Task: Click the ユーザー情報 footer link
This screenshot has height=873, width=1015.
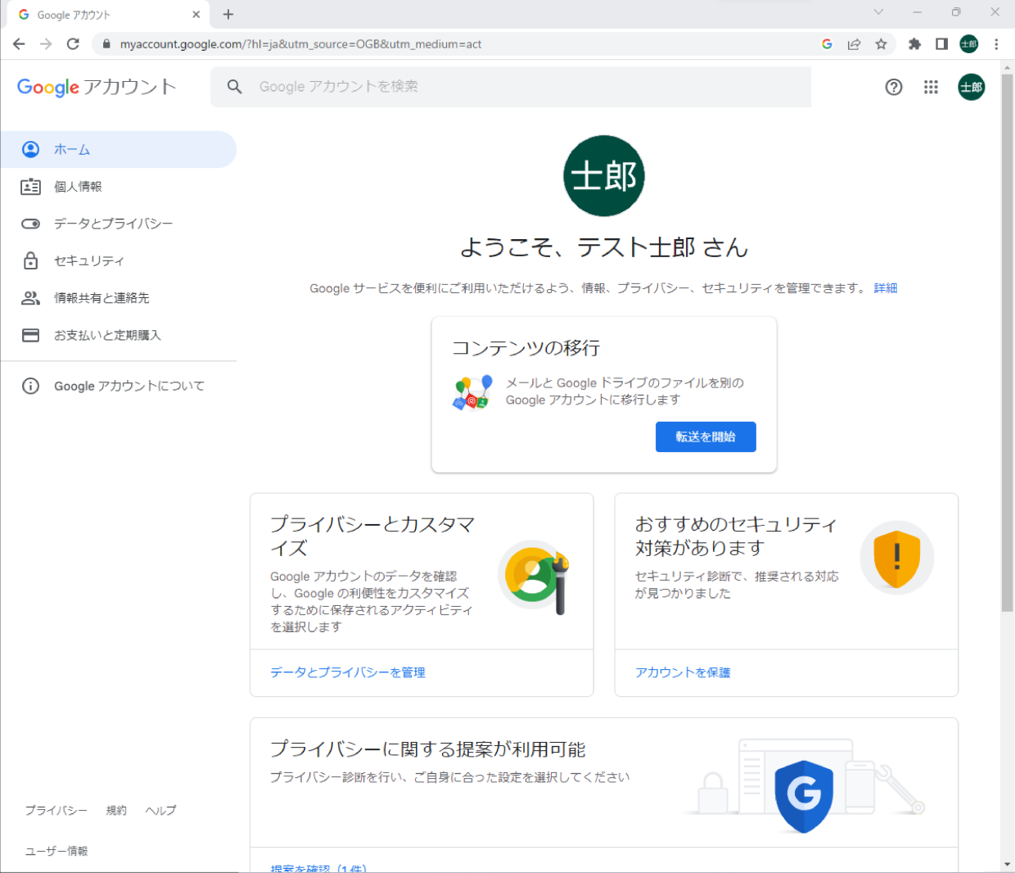Action: click(x=56, y=851)
